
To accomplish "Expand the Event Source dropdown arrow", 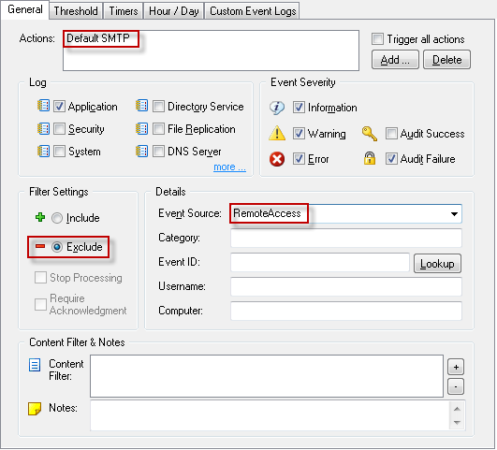I will pyautogui.click(x=454, y=214).
